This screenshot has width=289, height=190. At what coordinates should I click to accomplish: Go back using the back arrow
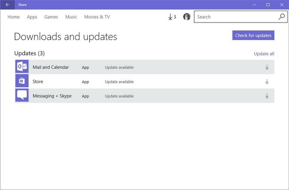point(8,4)
